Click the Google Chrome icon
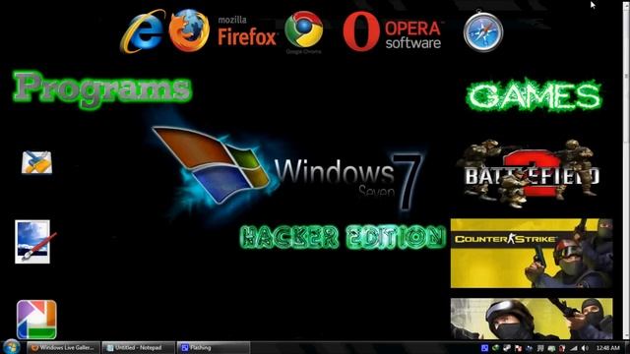 (x=304, y=29)
